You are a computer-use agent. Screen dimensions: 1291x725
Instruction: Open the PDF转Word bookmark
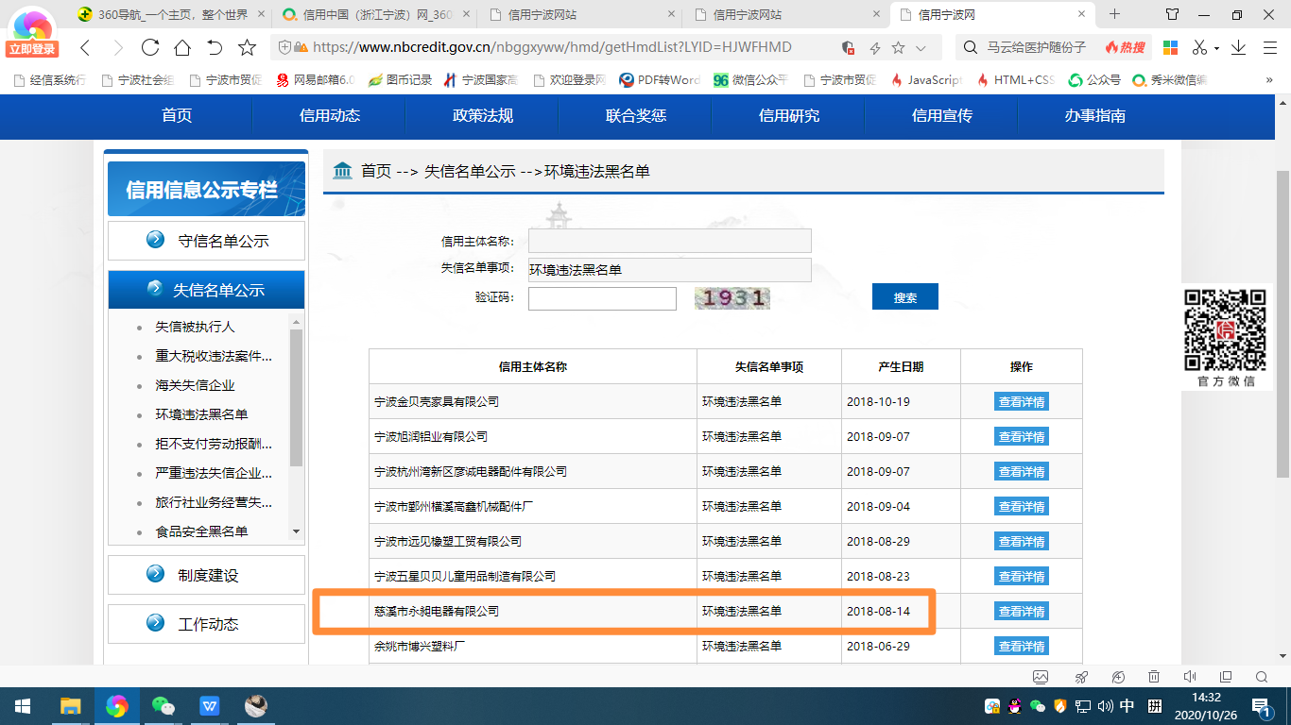[x=660, y=80]
